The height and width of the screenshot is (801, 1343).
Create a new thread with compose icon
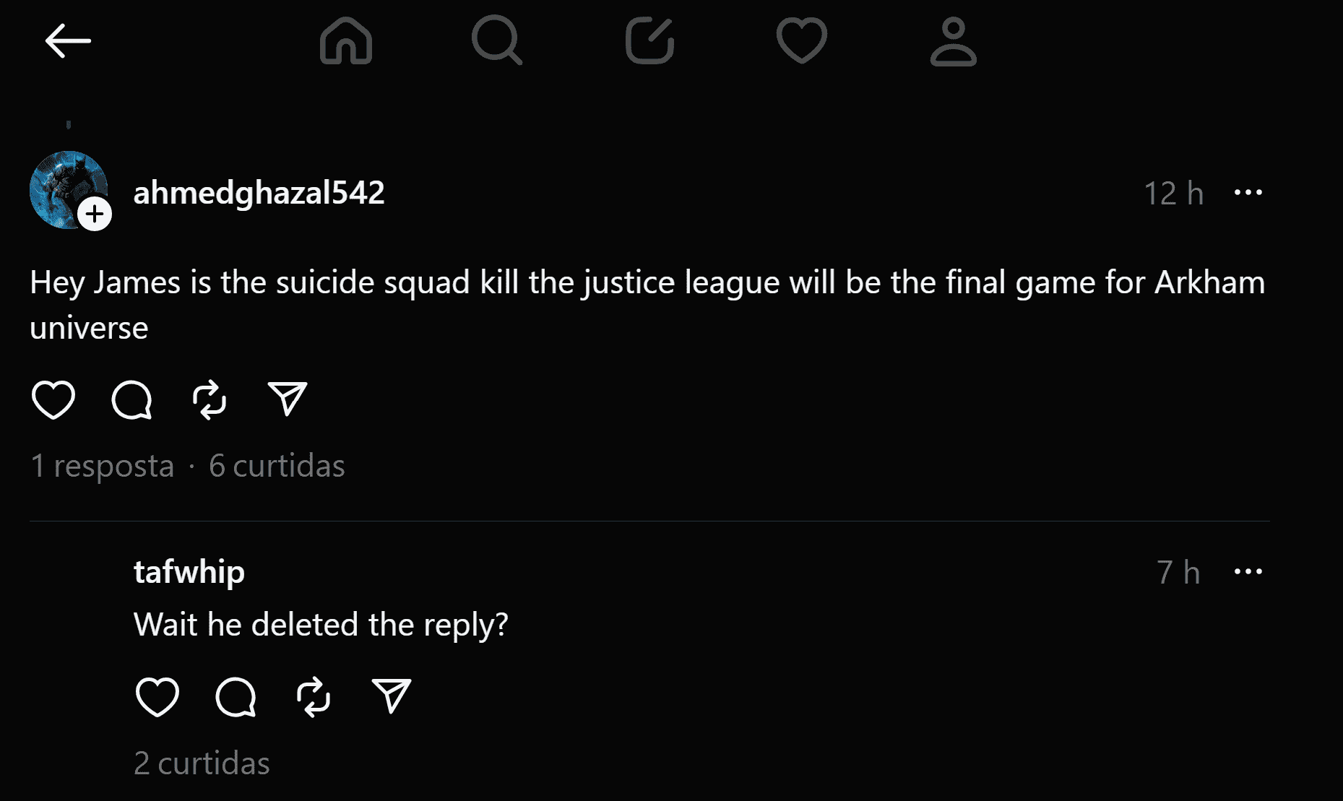point(649,40)
